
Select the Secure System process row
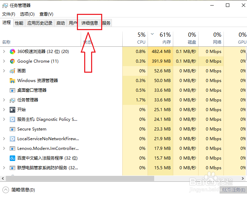point(123,129)
